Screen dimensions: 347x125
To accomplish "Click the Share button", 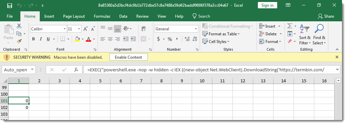I will [326, 16].
